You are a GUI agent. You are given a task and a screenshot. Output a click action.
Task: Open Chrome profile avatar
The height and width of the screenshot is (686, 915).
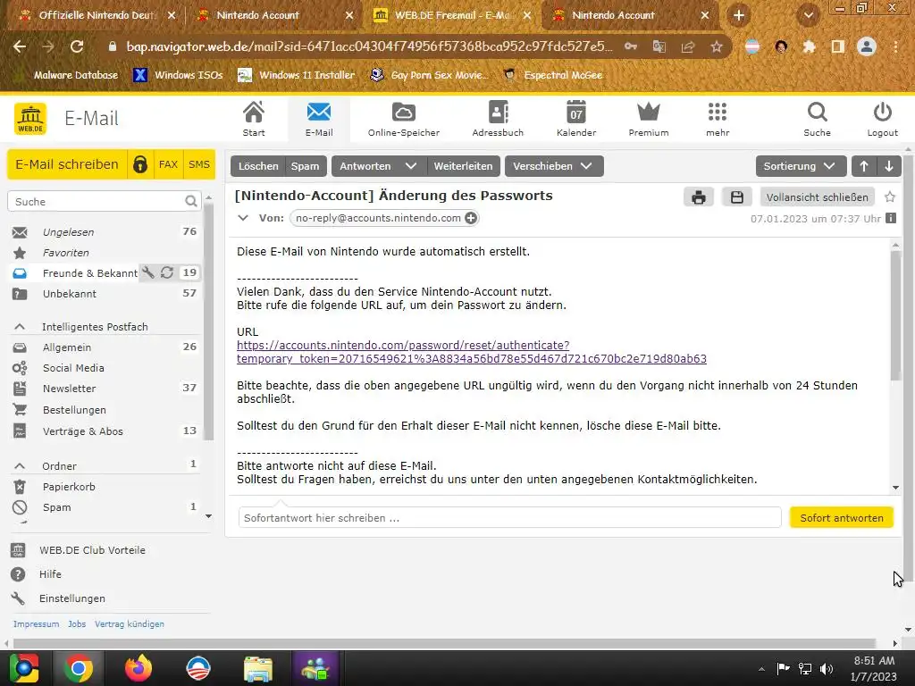click(x=867, y=46)
